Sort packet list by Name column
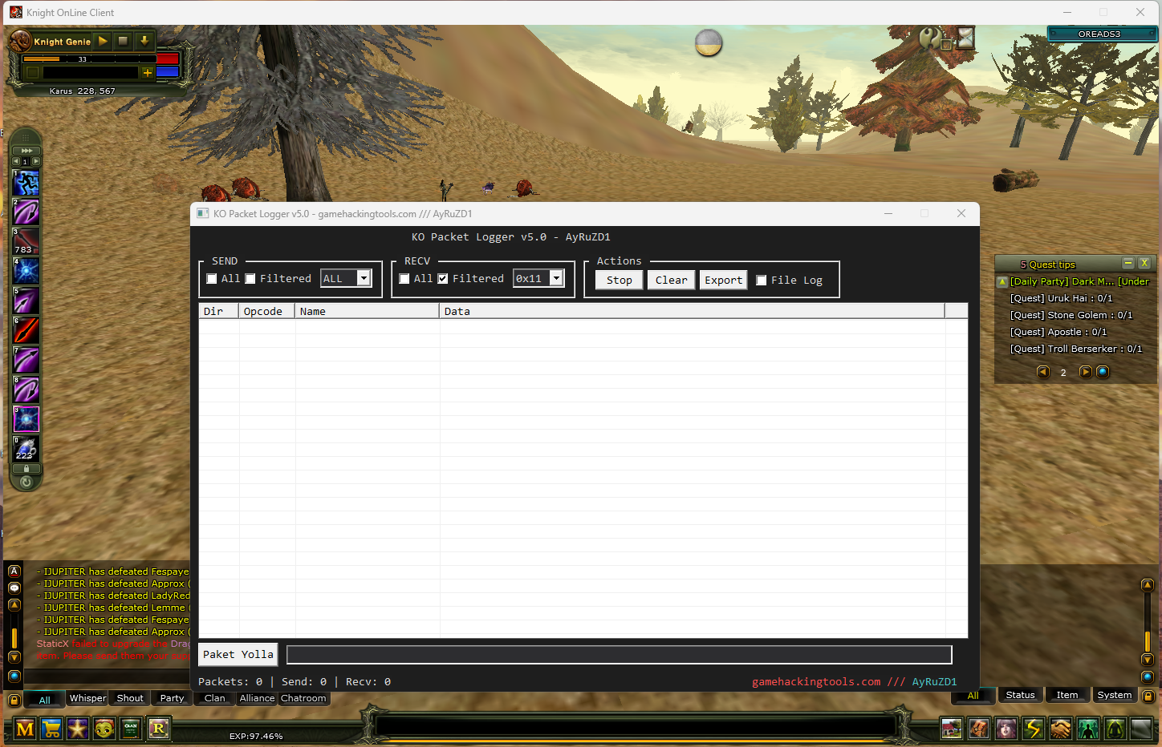This screenshot has height=747, width=1162. 368,311
